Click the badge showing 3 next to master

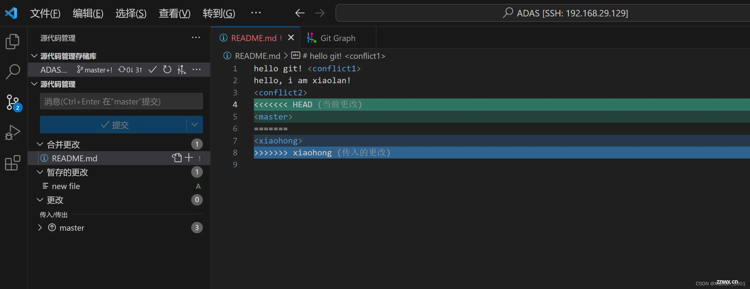pos(197,227)
